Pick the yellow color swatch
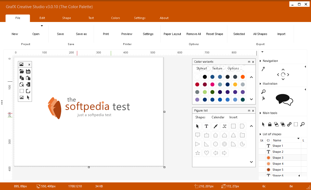 (235, 84)
